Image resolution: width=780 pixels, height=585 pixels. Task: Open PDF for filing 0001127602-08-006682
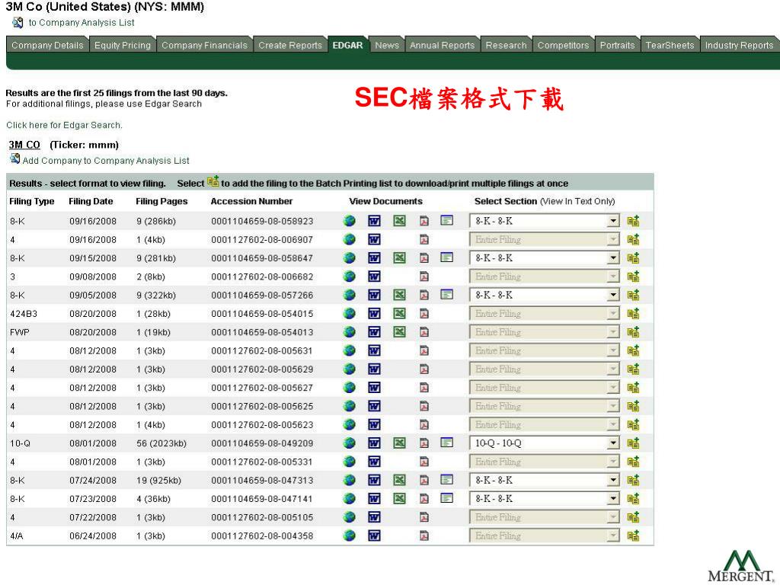pos(424,277)
